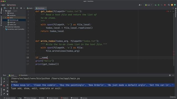Open the main run configuration dropdown
This screenshot has width=177, height=99.
[149, 5]
